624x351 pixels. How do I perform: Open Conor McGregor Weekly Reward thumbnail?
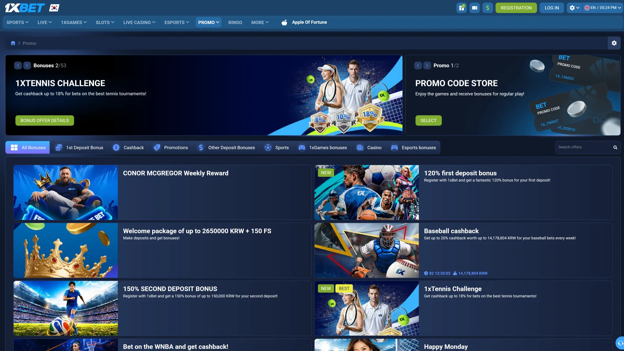66,192
